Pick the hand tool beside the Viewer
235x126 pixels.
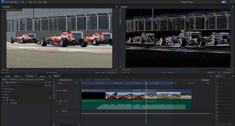120,13
